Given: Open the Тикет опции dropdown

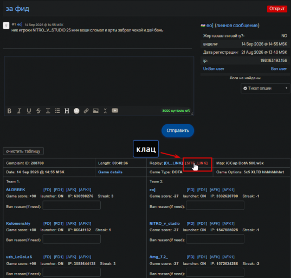Looking at the screenshot, I should pyautogui.click(x=266, y=89).
